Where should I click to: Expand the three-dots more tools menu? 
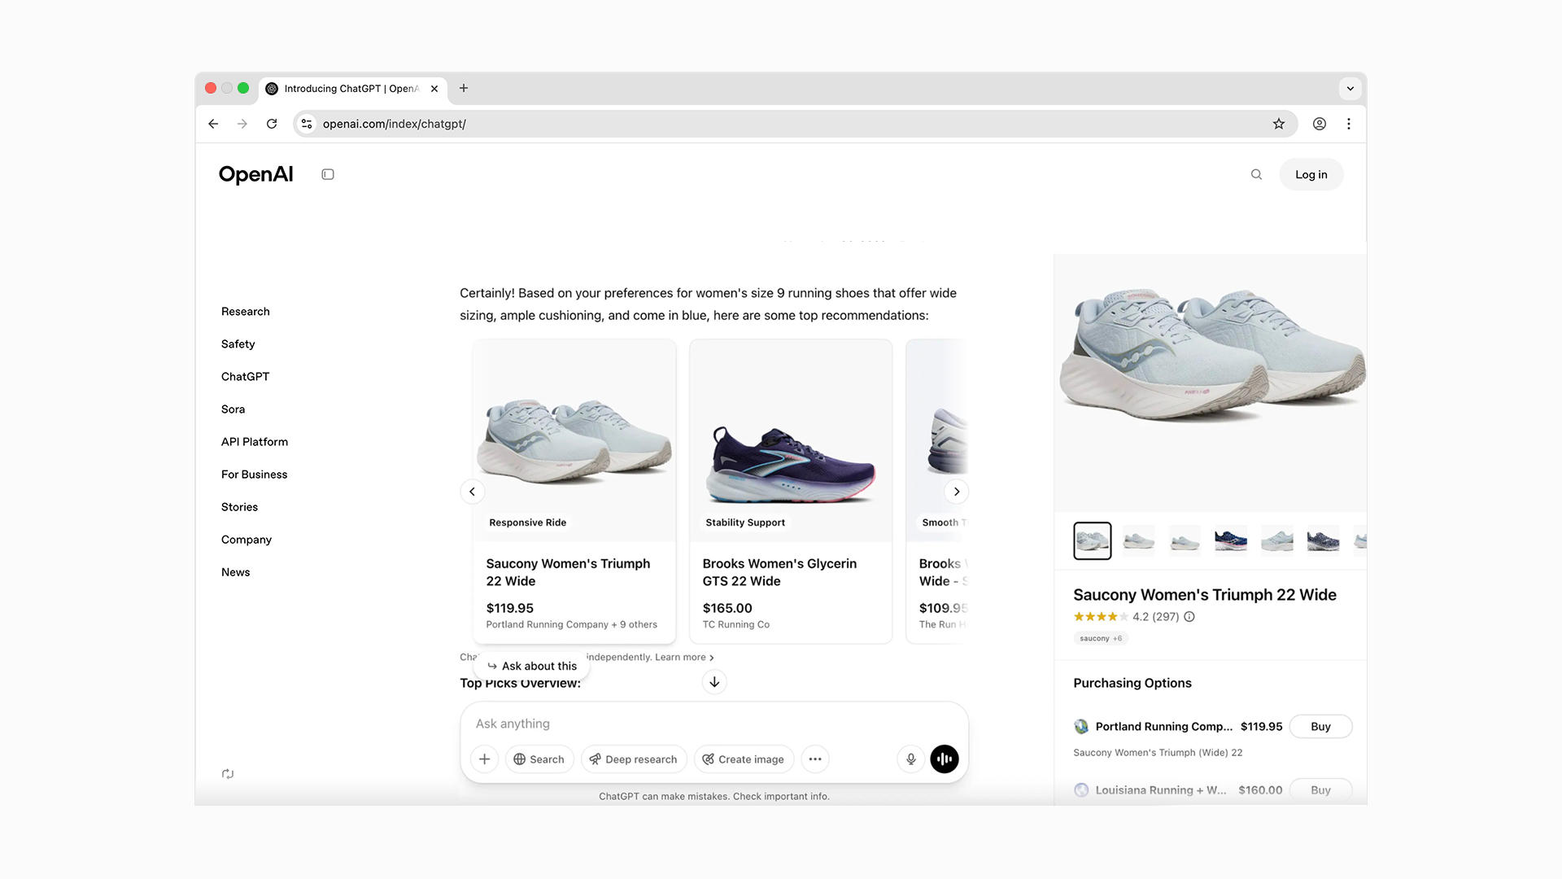click(x=814, y=759)
